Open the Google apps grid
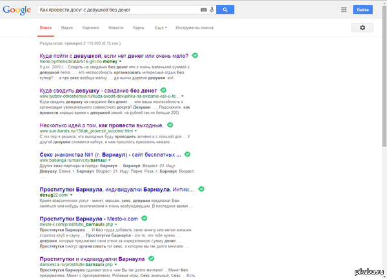This screenshot has height=279, width=387. pyautogui.click(x=344, y=10)
